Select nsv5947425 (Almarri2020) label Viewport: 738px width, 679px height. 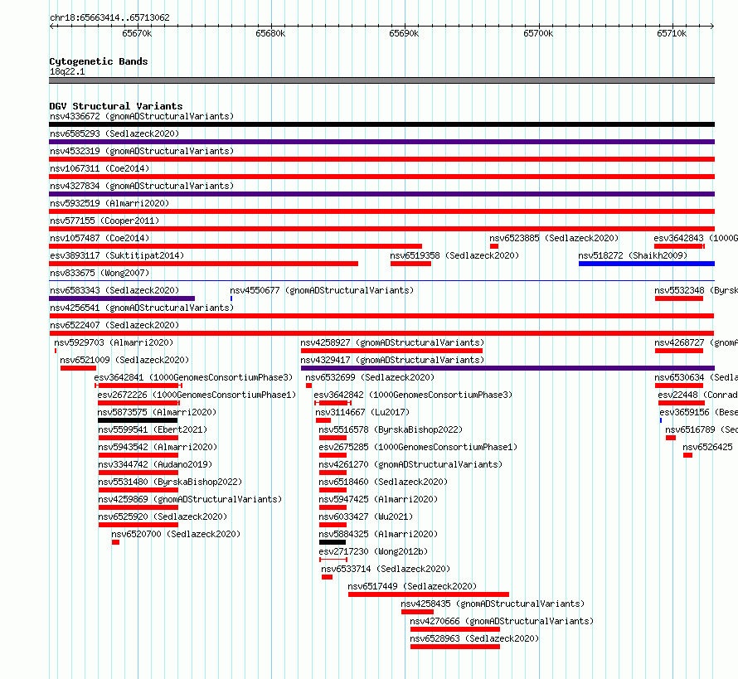(378, 499)
